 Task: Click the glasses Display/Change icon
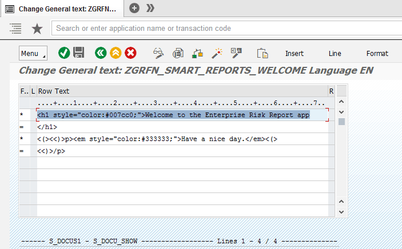pos(158,53)
